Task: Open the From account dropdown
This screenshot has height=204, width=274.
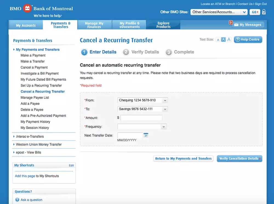Action: tap(142, 100)
